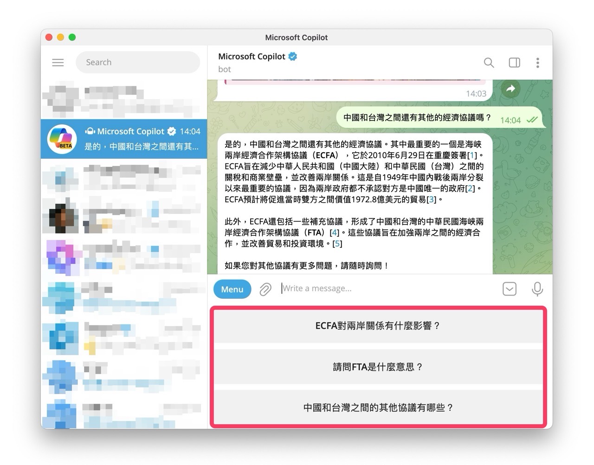Click the bot icon beside the sidebar Copilot name
This screenshot has width=594, height=465.
(90, 131)
